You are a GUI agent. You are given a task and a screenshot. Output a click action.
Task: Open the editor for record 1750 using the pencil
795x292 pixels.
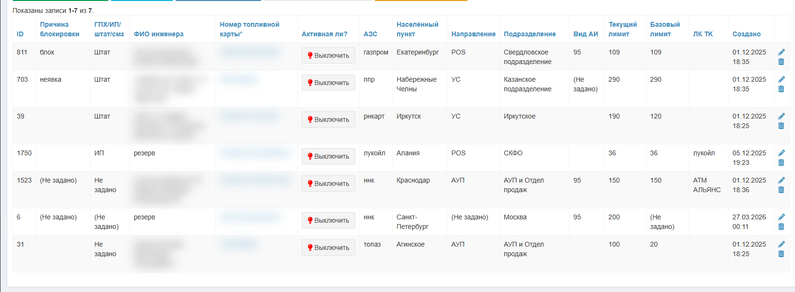click(x=782, y=153)
